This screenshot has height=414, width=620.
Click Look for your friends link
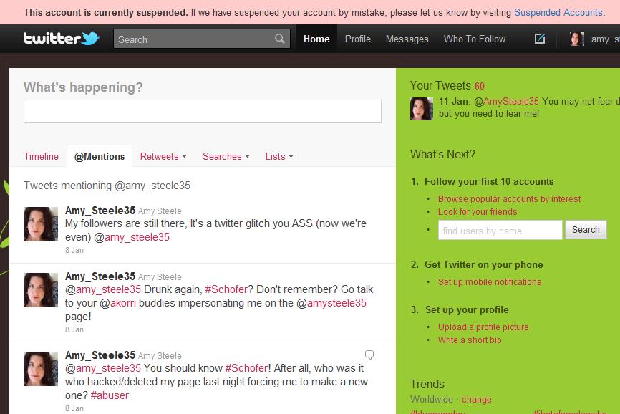pos(478,212)
